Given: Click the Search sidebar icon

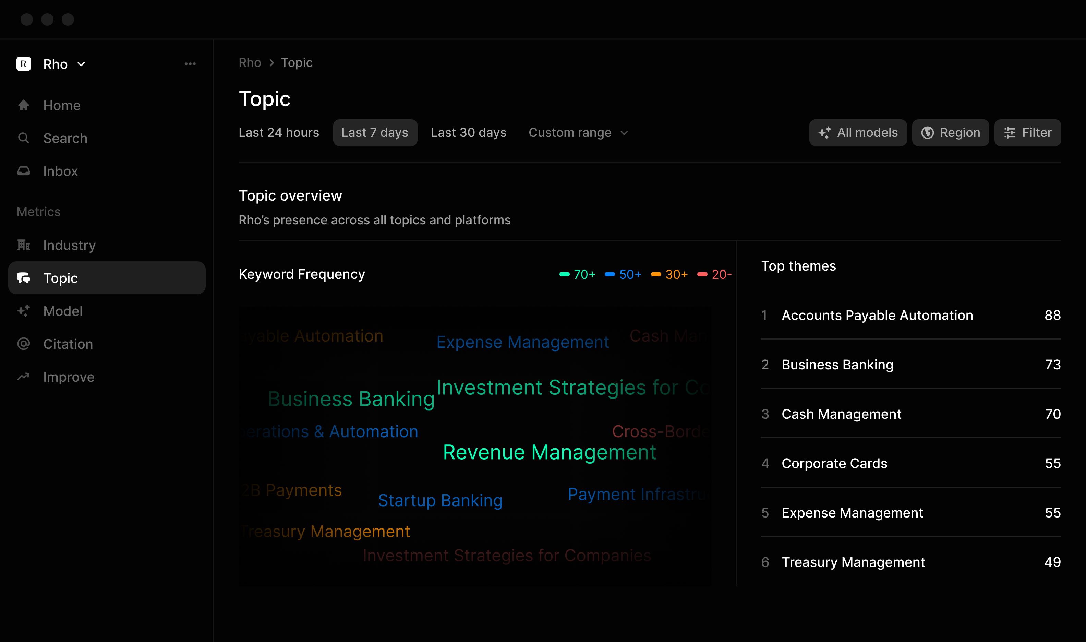Looking at the screenshot, I should (24, 138).
